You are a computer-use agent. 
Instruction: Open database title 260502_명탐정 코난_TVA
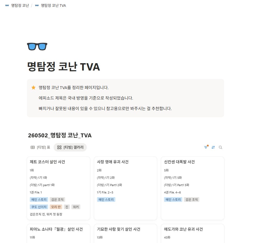[x=60, y=135]
